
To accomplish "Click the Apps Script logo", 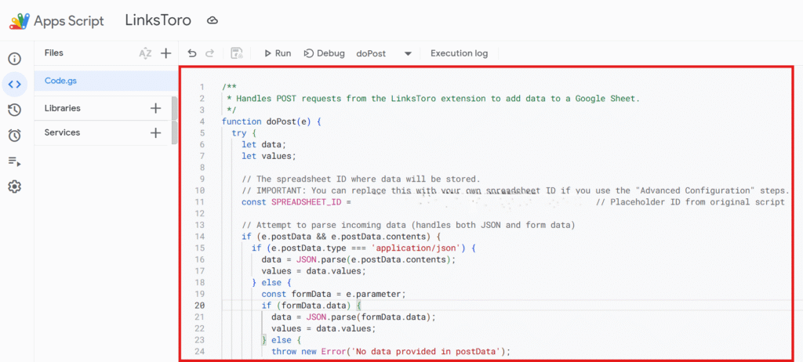I will point(22,21).
